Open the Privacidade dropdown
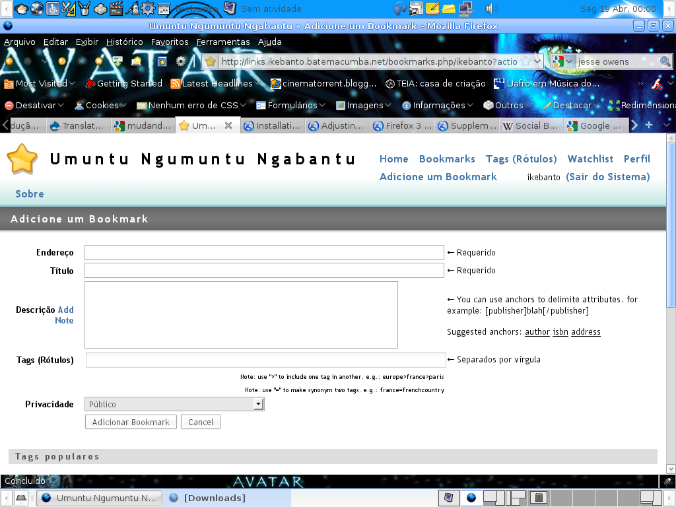676x507 pixels. 174,404
